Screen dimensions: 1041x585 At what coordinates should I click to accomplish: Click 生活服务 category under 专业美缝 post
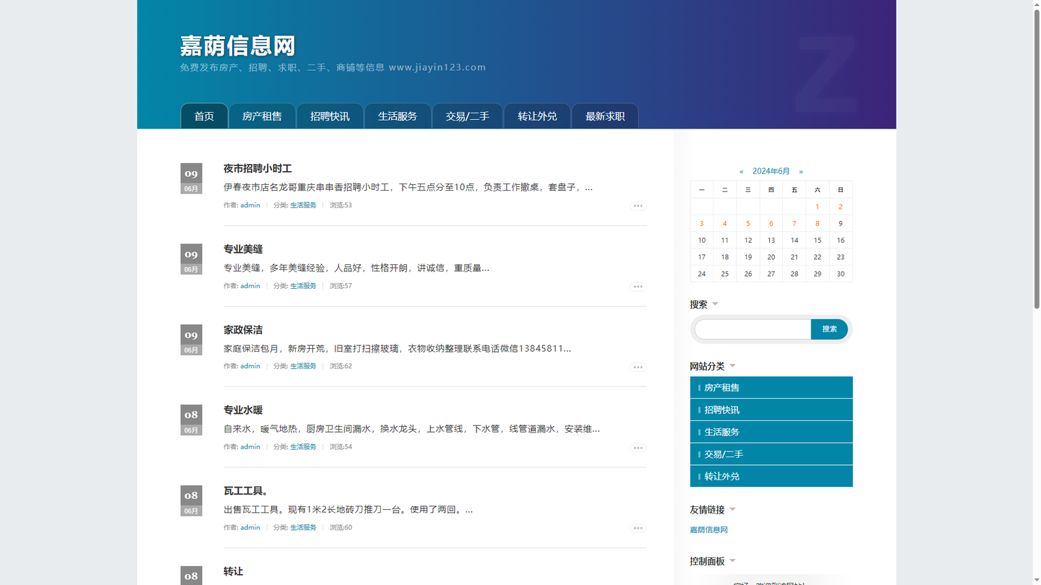click(x=304, y=286)
